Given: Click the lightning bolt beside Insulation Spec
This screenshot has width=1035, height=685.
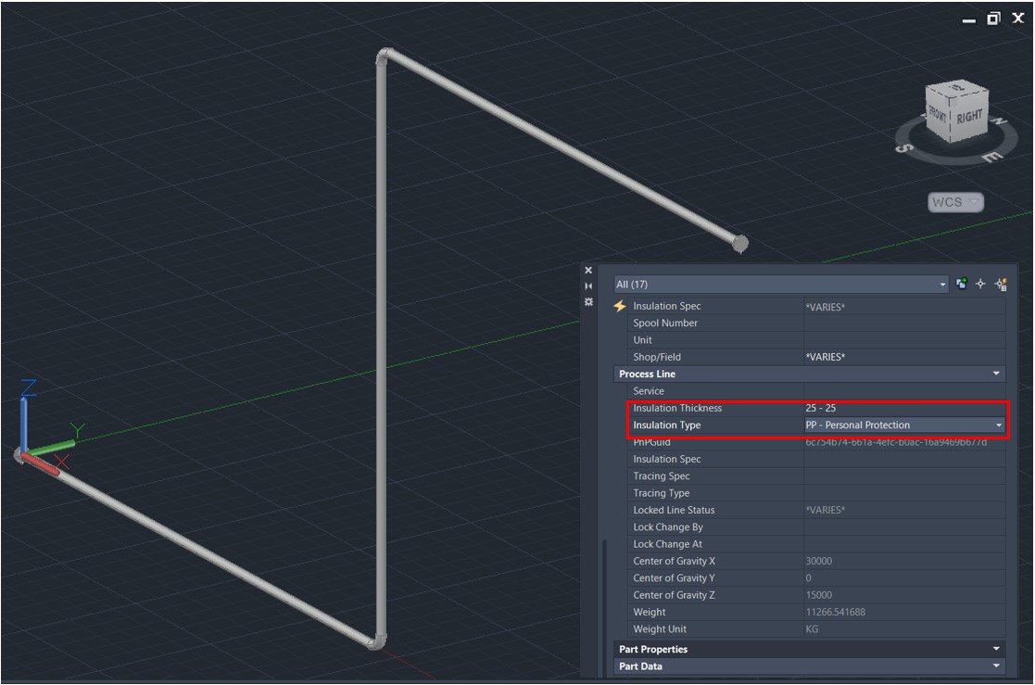Looking at the screenshot, I should 618,306.
